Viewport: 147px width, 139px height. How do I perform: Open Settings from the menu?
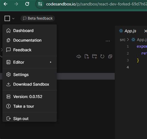point(29,74)
